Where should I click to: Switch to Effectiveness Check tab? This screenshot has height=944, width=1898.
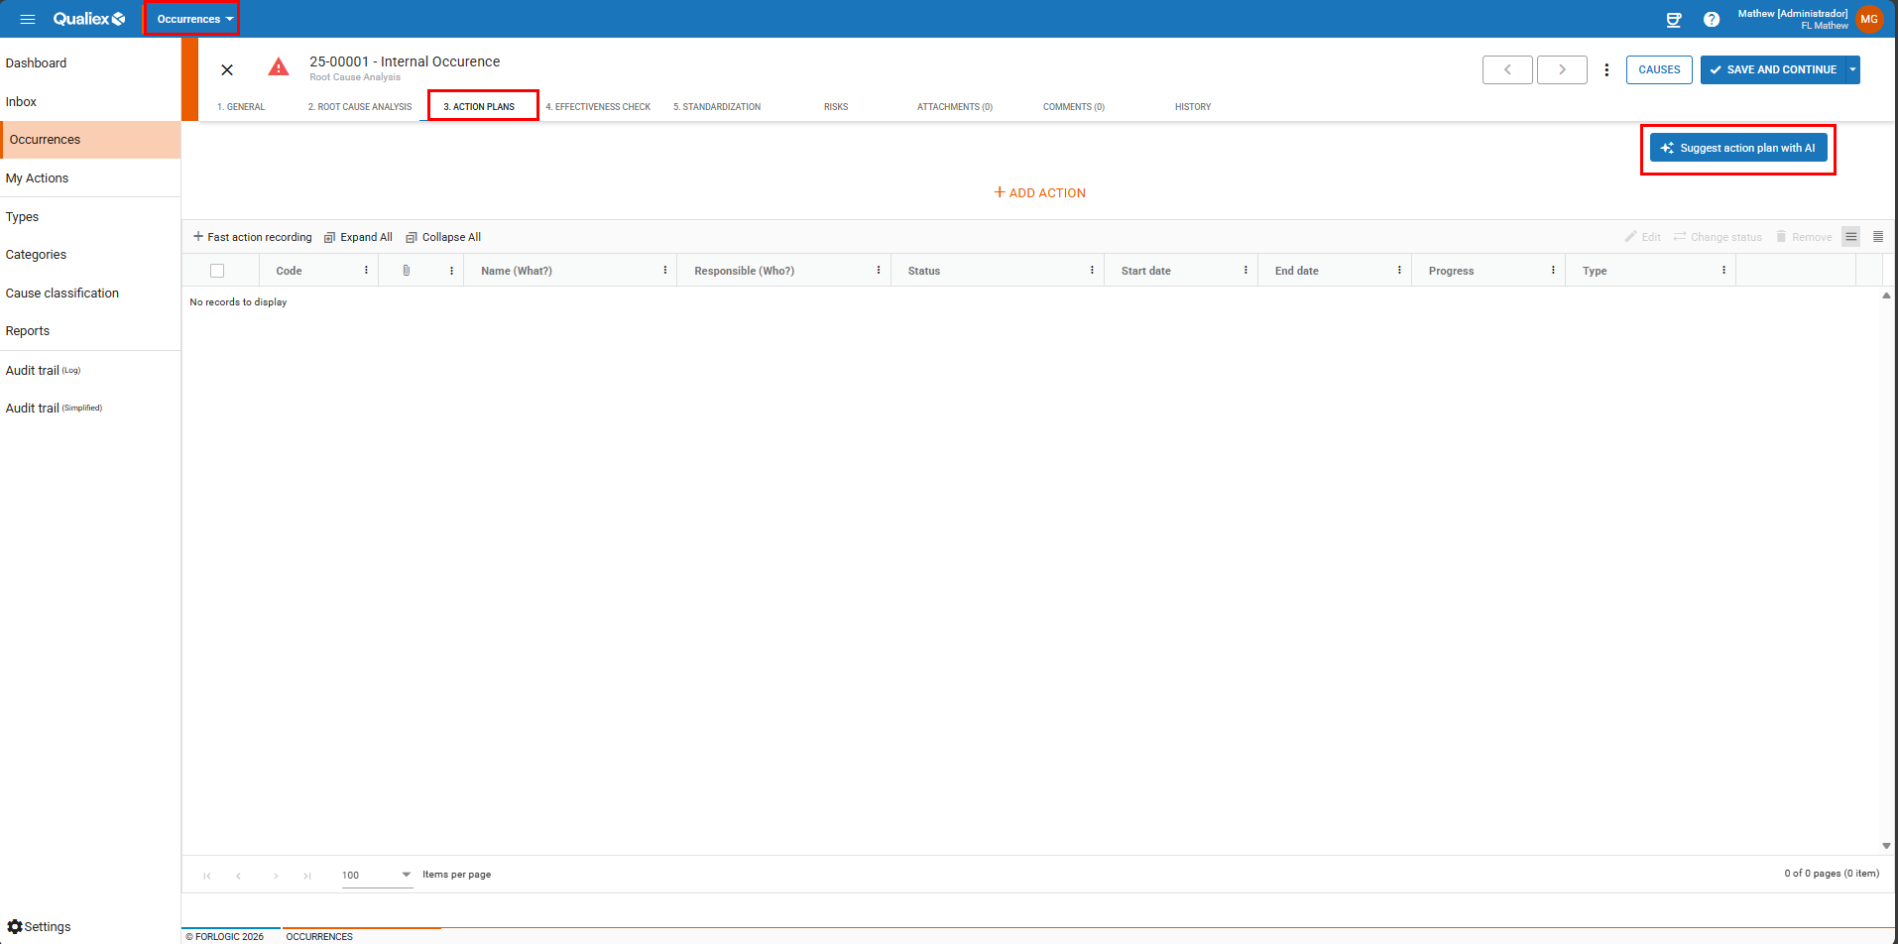coord(598,107)
